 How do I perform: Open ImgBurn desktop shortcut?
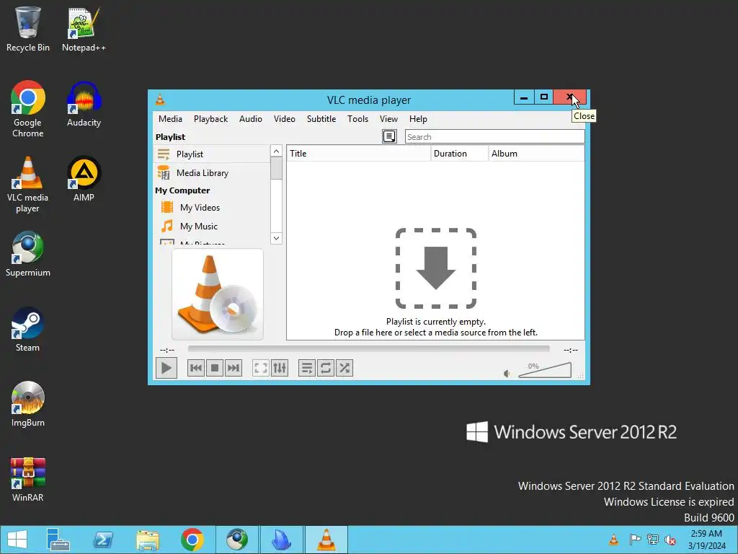click(x=28, y=404)
